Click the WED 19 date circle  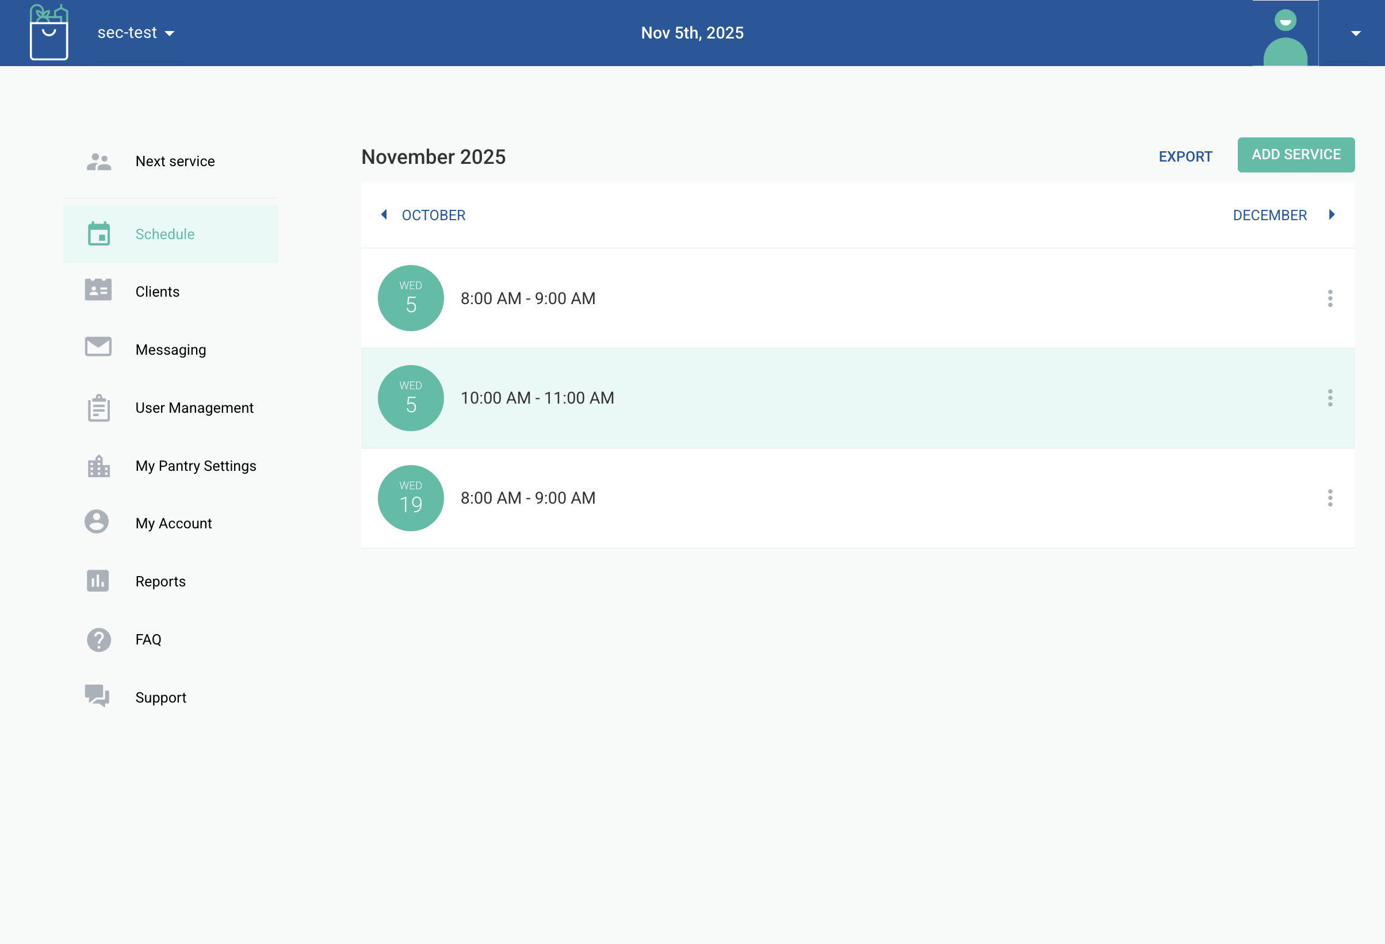(411, 498)
